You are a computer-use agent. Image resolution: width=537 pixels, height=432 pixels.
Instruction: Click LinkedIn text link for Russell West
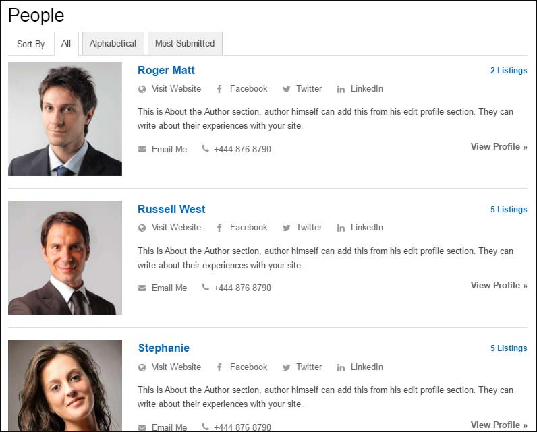coord(367,228)
